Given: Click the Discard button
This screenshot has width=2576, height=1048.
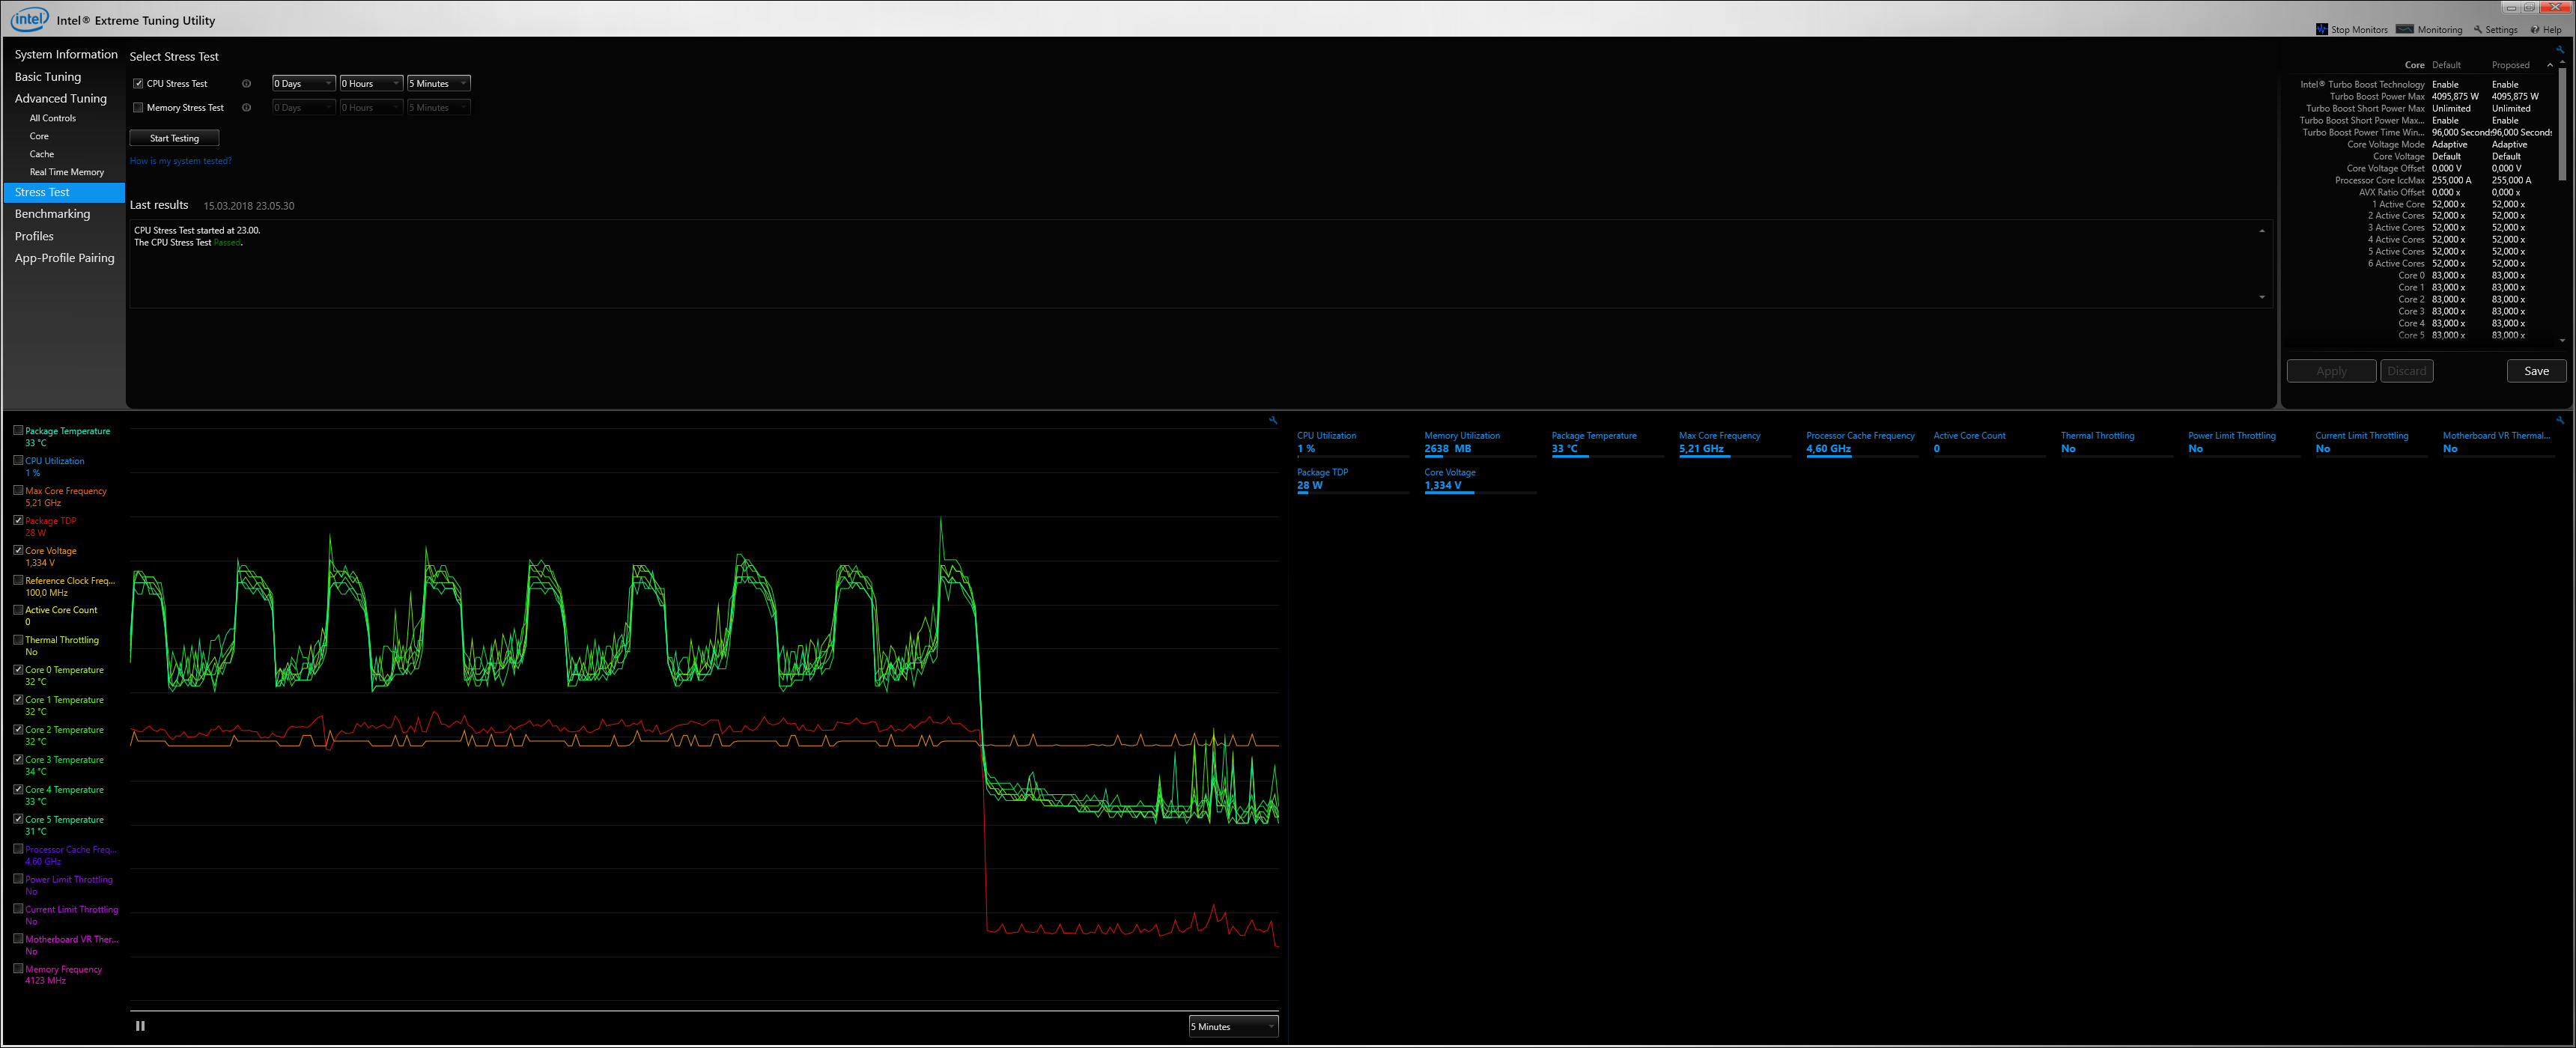Looking at the screenshot, I should coord(2406,371).
